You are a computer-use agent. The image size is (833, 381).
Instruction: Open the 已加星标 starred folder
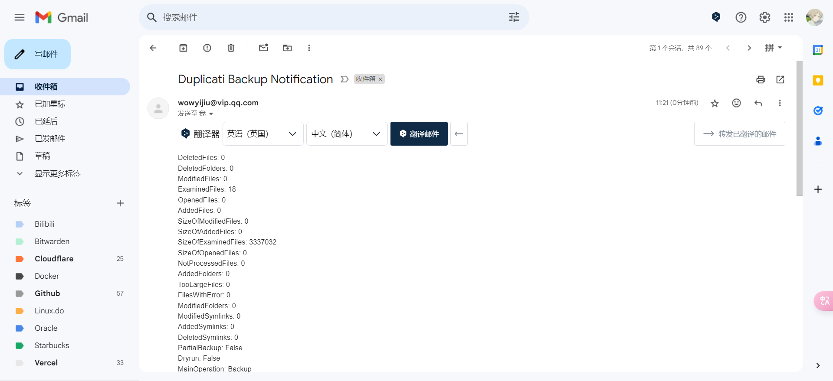click(x=65, y=104)
